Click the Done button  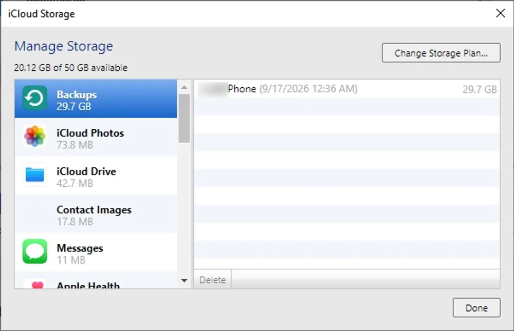pyautogui.click(x=476, y=307)
